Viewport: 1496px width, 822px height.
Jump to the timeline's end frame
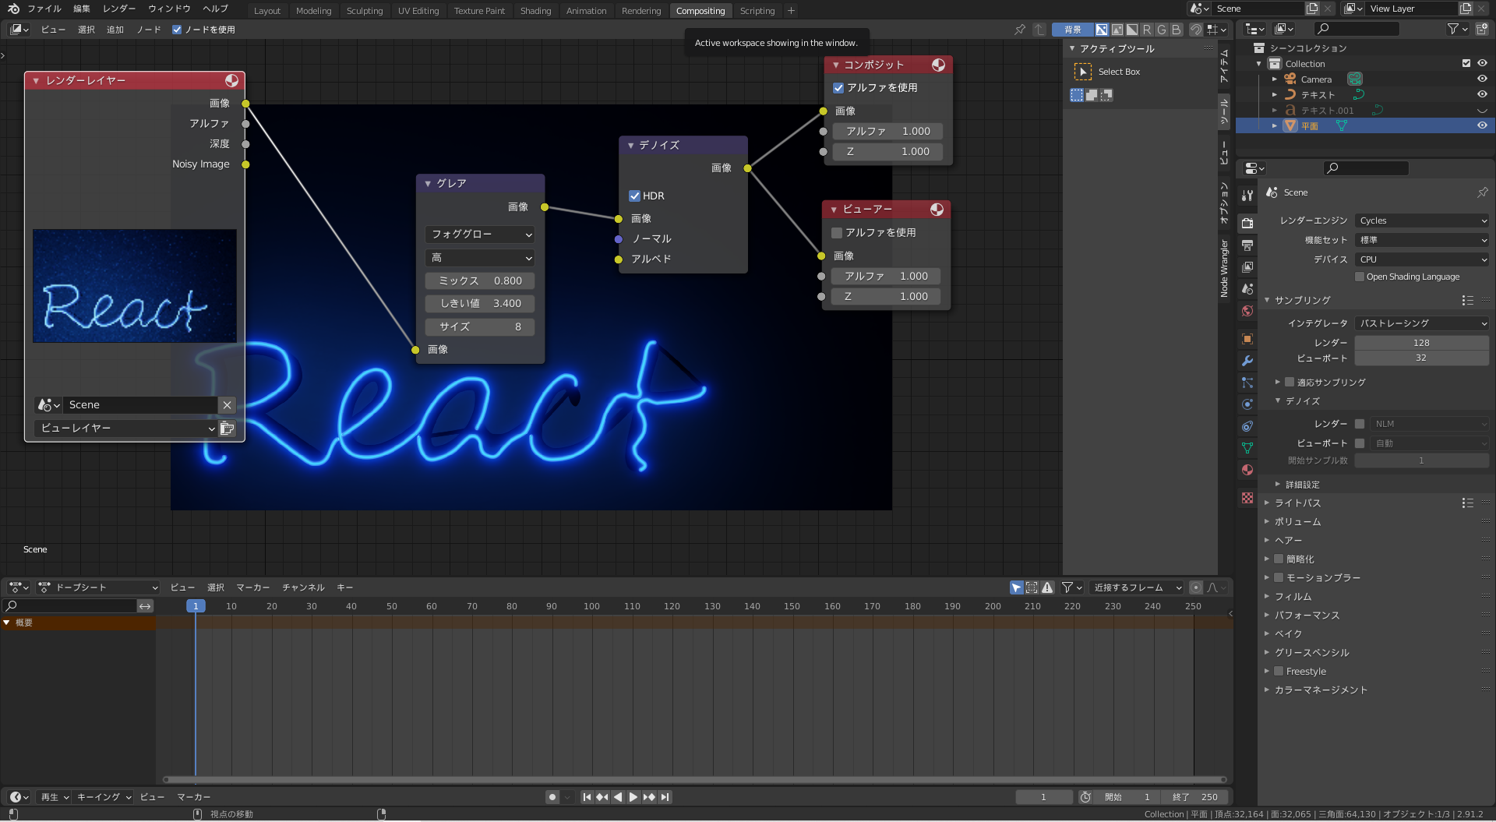tap(665, 797)
